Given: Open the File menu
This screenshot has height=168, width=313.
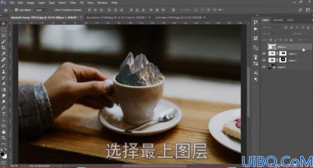Looking at the screenshot, I should point(12,3).
